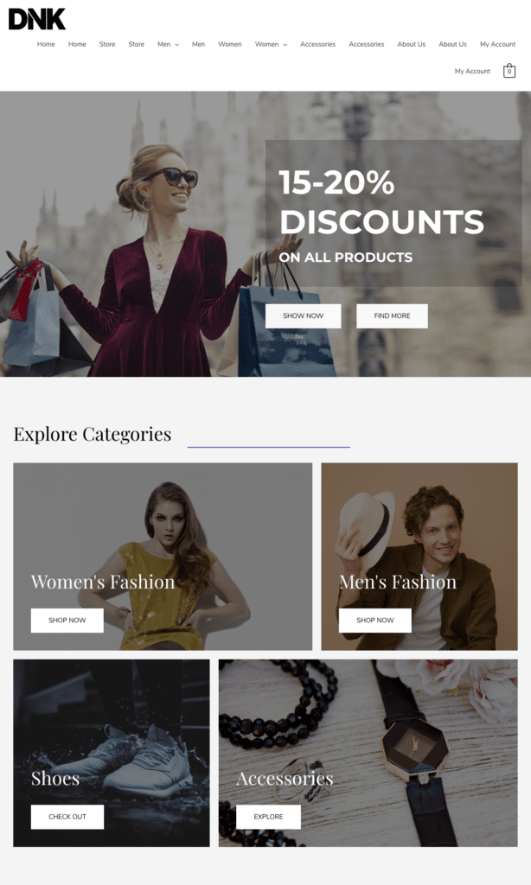Image resolution: width=531 pixels, height=885 pixels.
Task: Click the Men's Fashion heading text
Action: (x=398, y=582)
